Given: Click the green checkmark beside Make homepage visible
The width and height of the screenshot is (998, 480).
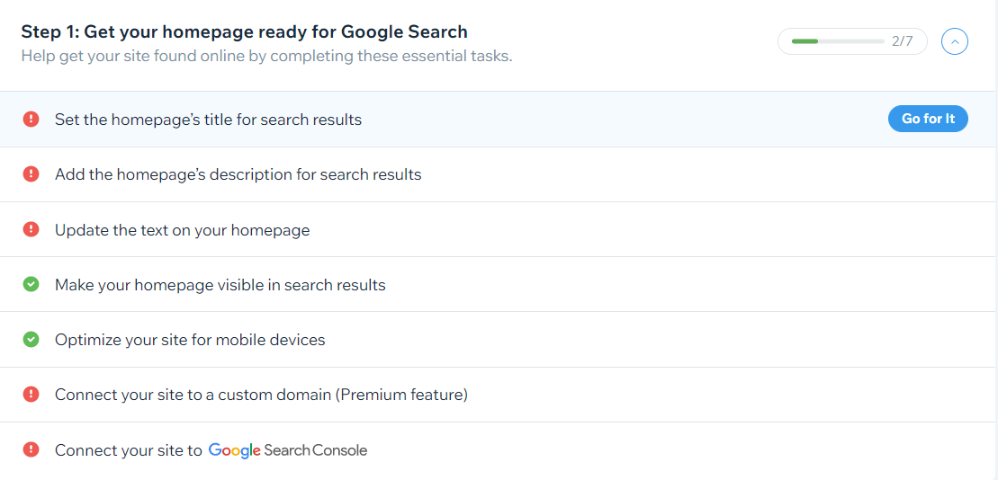Looking at the screenshot, I should pos(31,284).
